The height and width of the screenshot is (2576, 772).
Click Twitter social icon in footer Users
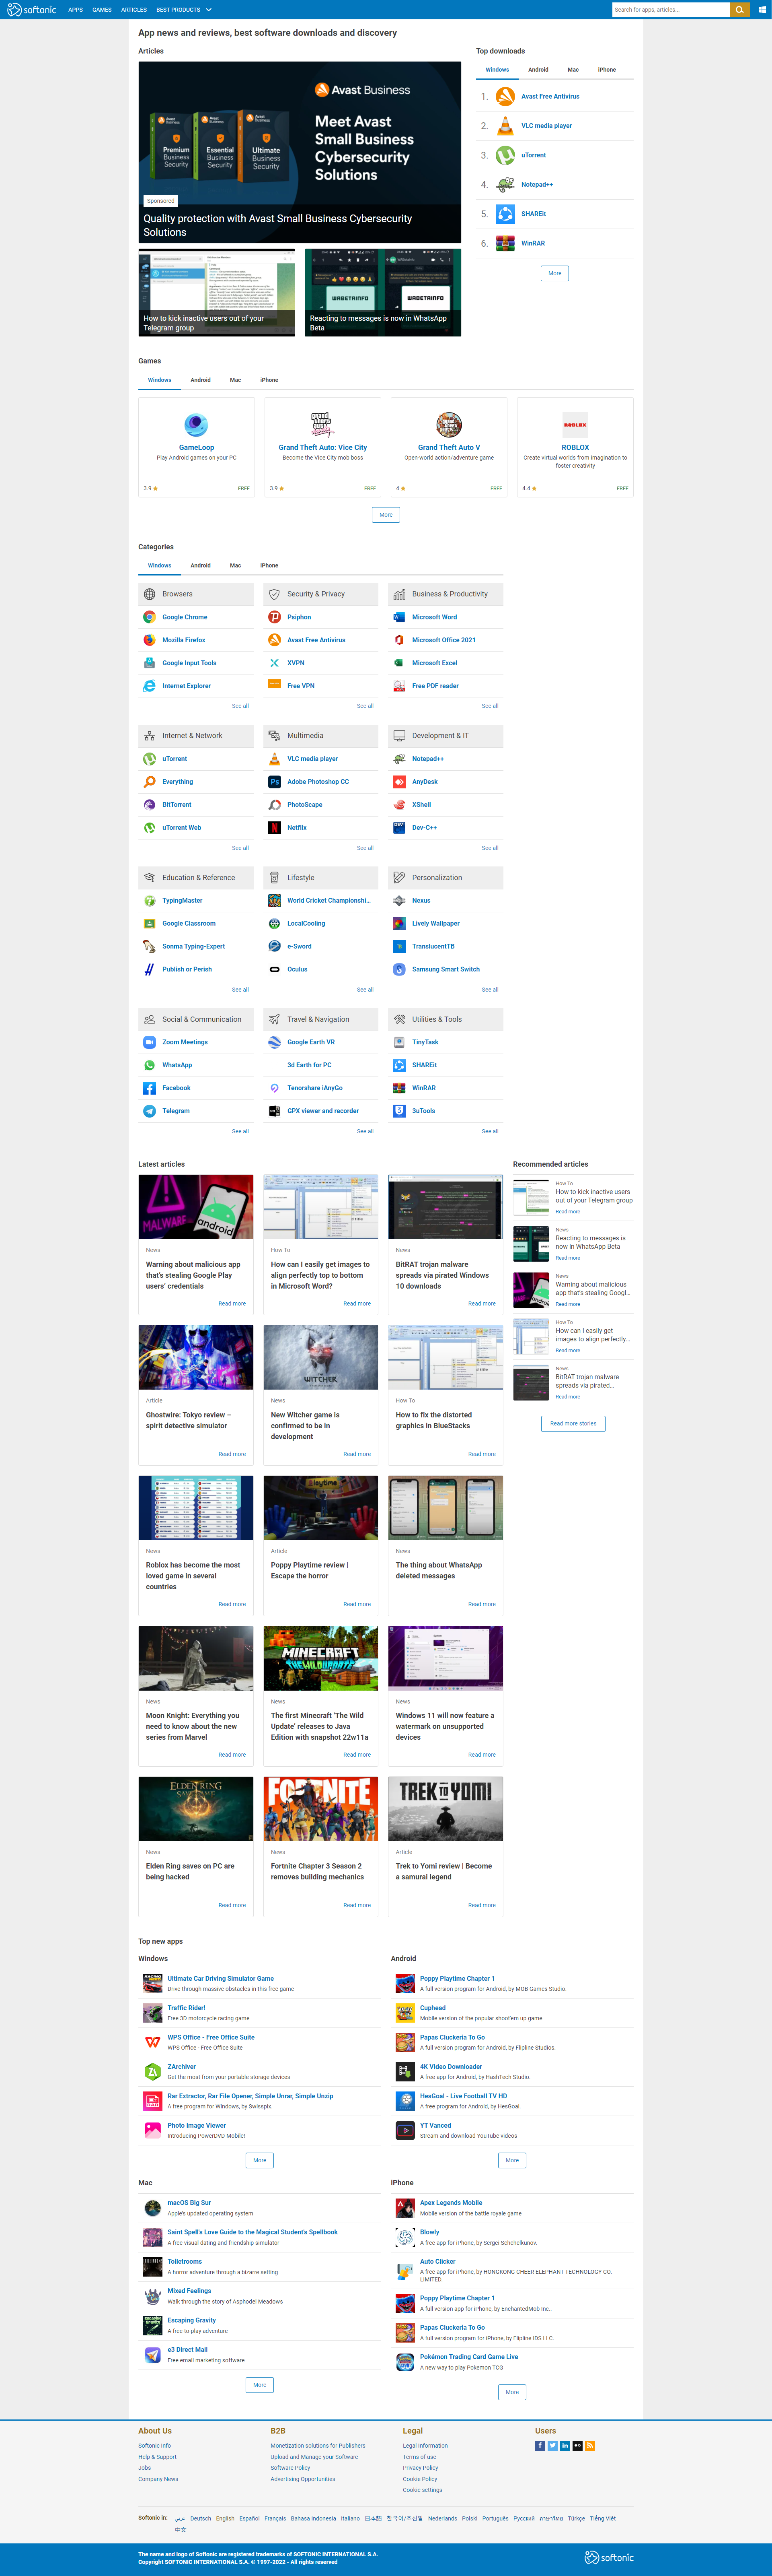tap(552, 2446)
